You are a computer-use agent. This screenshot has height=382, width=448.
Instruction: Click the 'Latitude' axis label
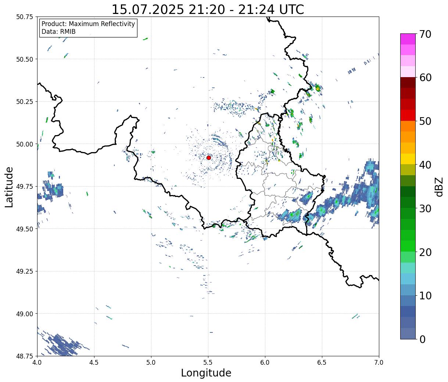coord(9,187)
